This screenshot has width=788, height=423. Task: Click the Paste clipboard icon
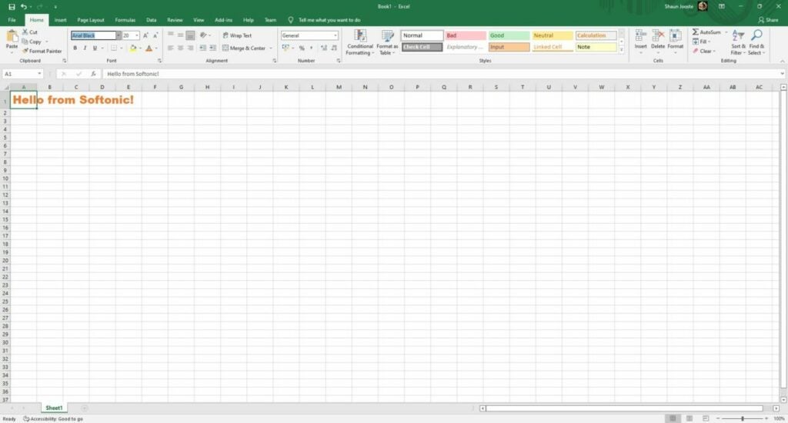click(12, 36)
